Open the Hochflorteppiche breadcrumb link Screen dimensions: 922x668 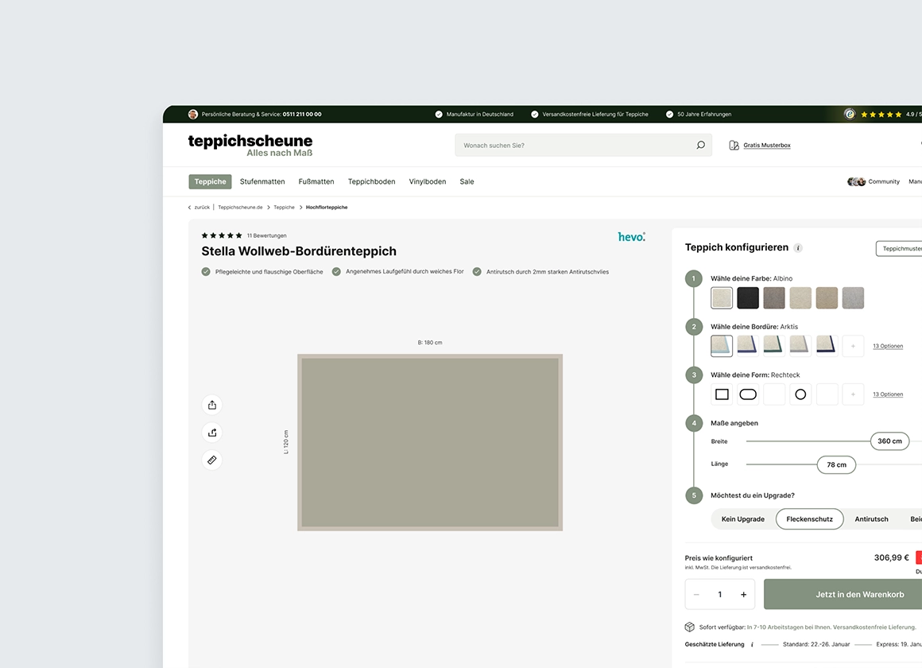(326, 207)
